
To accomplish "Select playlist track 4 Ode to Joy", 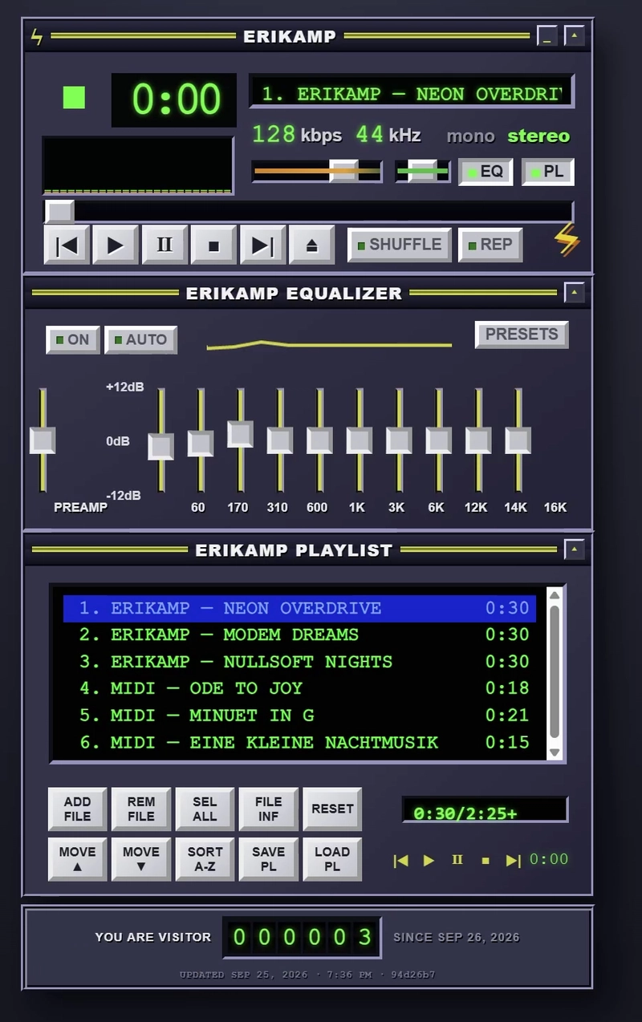I will pyautogui.click(x=299, y=688).
